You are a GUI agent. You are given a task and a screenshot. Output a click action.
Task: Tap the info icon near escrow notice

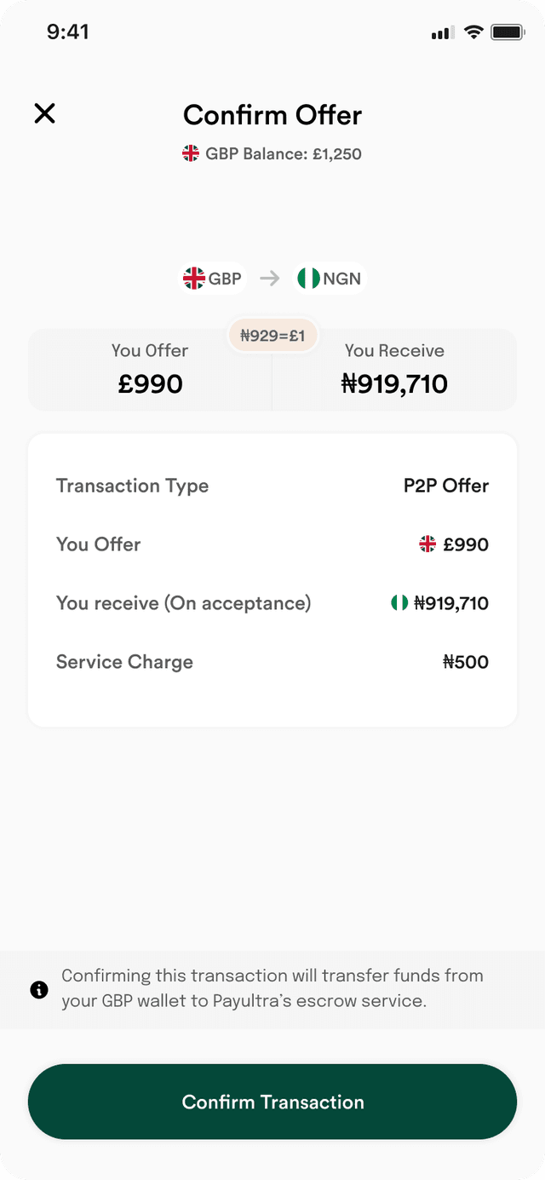(39, 989)
